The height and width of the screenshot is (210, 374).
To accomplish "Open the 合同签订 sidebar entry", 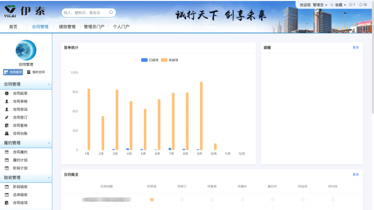I will point(20,117).
